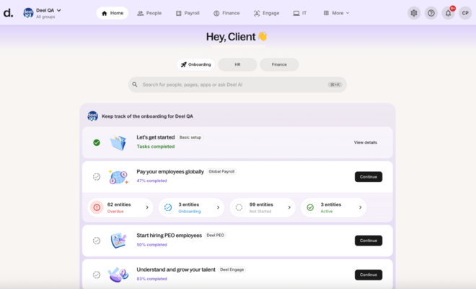The image size is (476, 289).
Task: Click the 99 entities label
Action: tap(261, 204)
